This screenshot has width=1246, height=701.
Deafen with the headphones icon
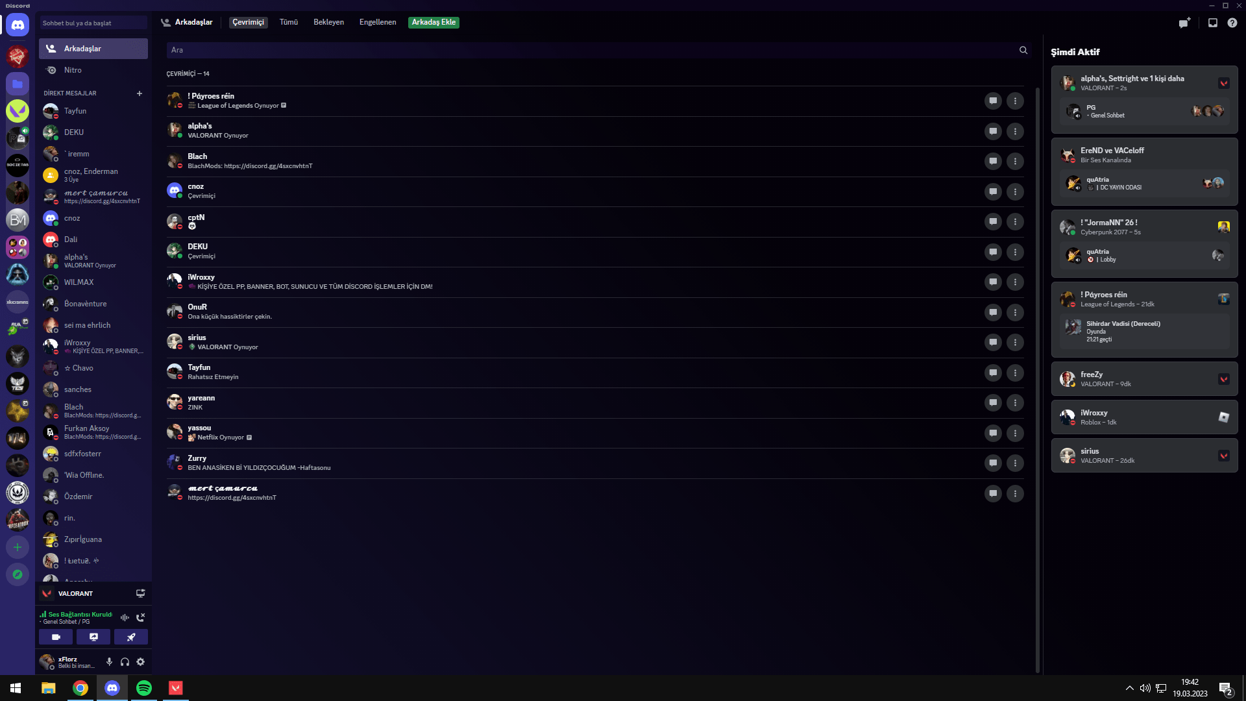(x=125, y=662)
